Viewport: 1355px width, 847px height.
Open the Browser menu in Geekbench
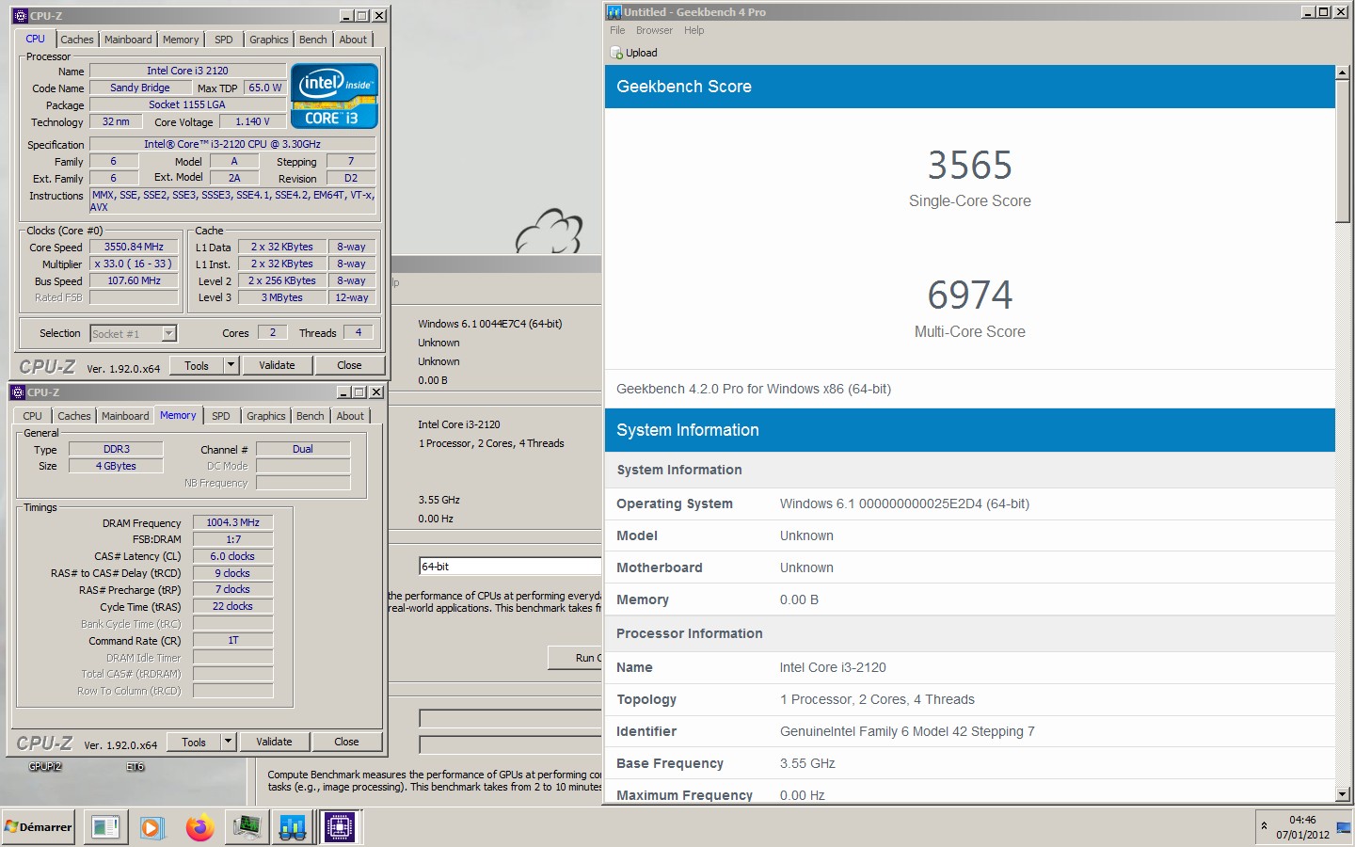pyautogui.click(x=654, y=30)
